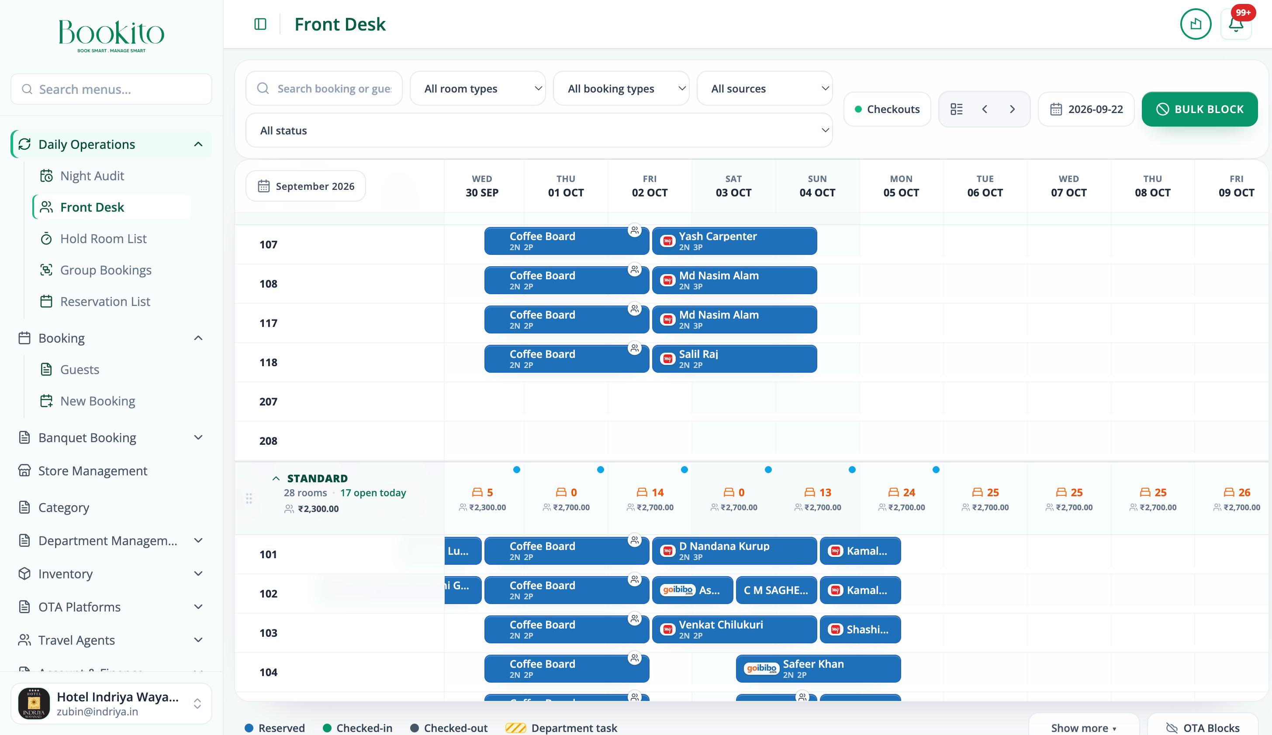This screenshot has width=1272, height=735.
Task: Click Search booking or guest field
Action: click(324, 88)
